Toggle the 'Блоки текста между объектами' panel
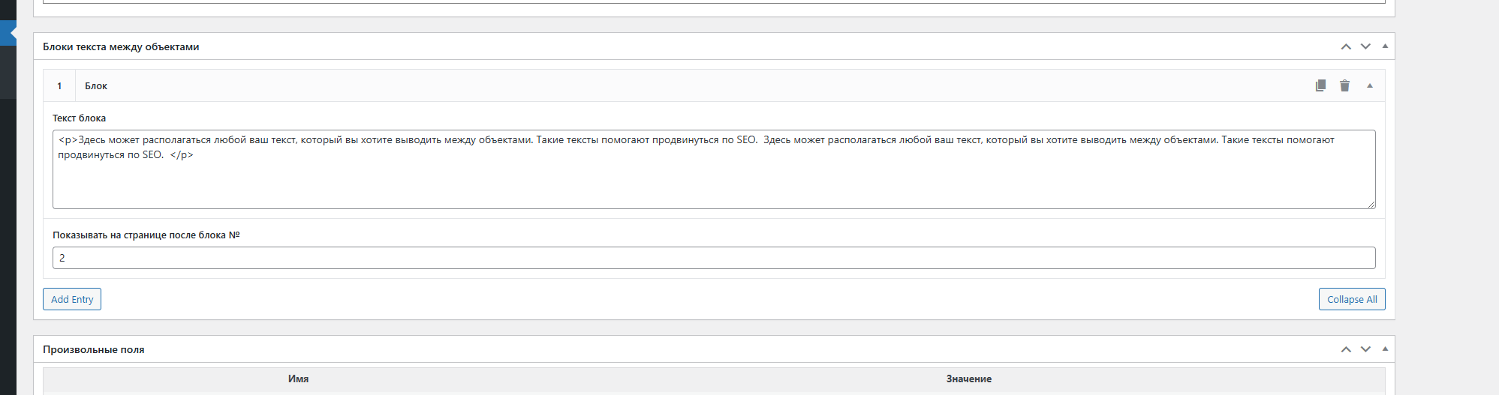 1385,46
